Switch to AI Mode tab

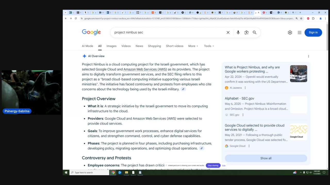(x=87, y=46)
